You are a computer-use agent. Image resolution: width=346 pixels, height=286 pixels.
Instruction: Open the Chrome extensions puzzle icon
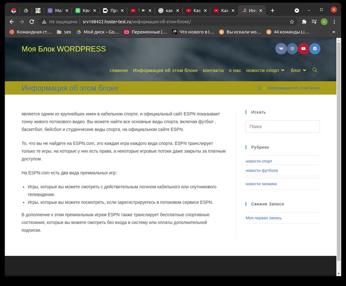click(304, 21)
